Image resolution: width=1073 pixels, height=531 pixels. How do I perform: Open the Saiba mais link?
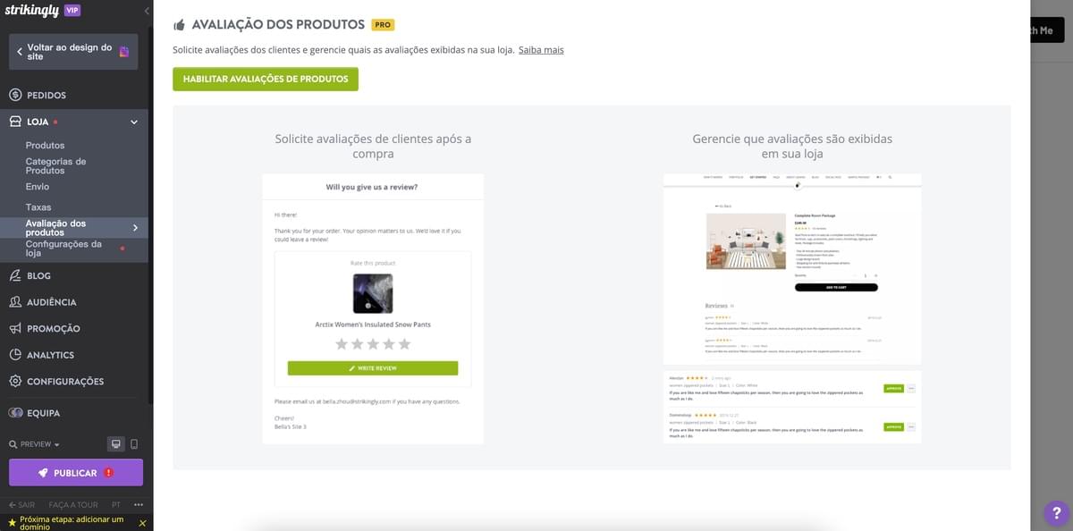[541, 50]
